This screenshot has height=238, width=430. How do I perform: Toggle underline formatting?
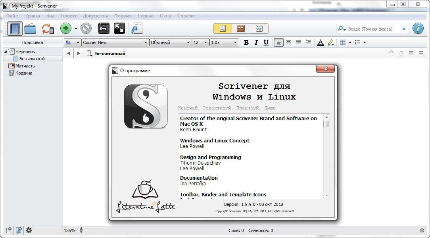click(266, 42)
